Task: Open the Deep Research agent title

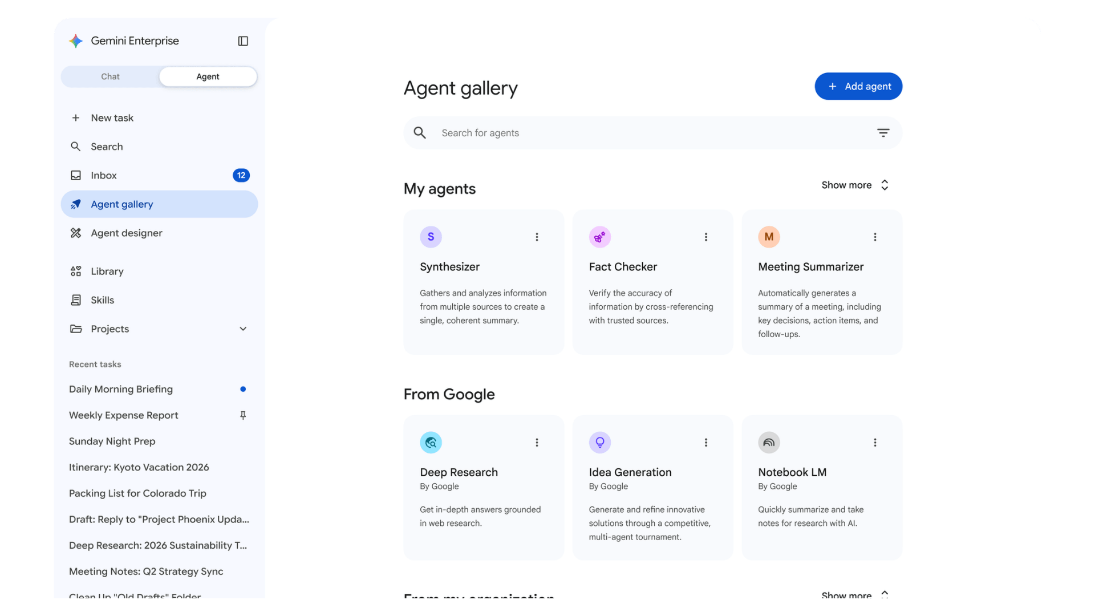Action: click(459, 472)
